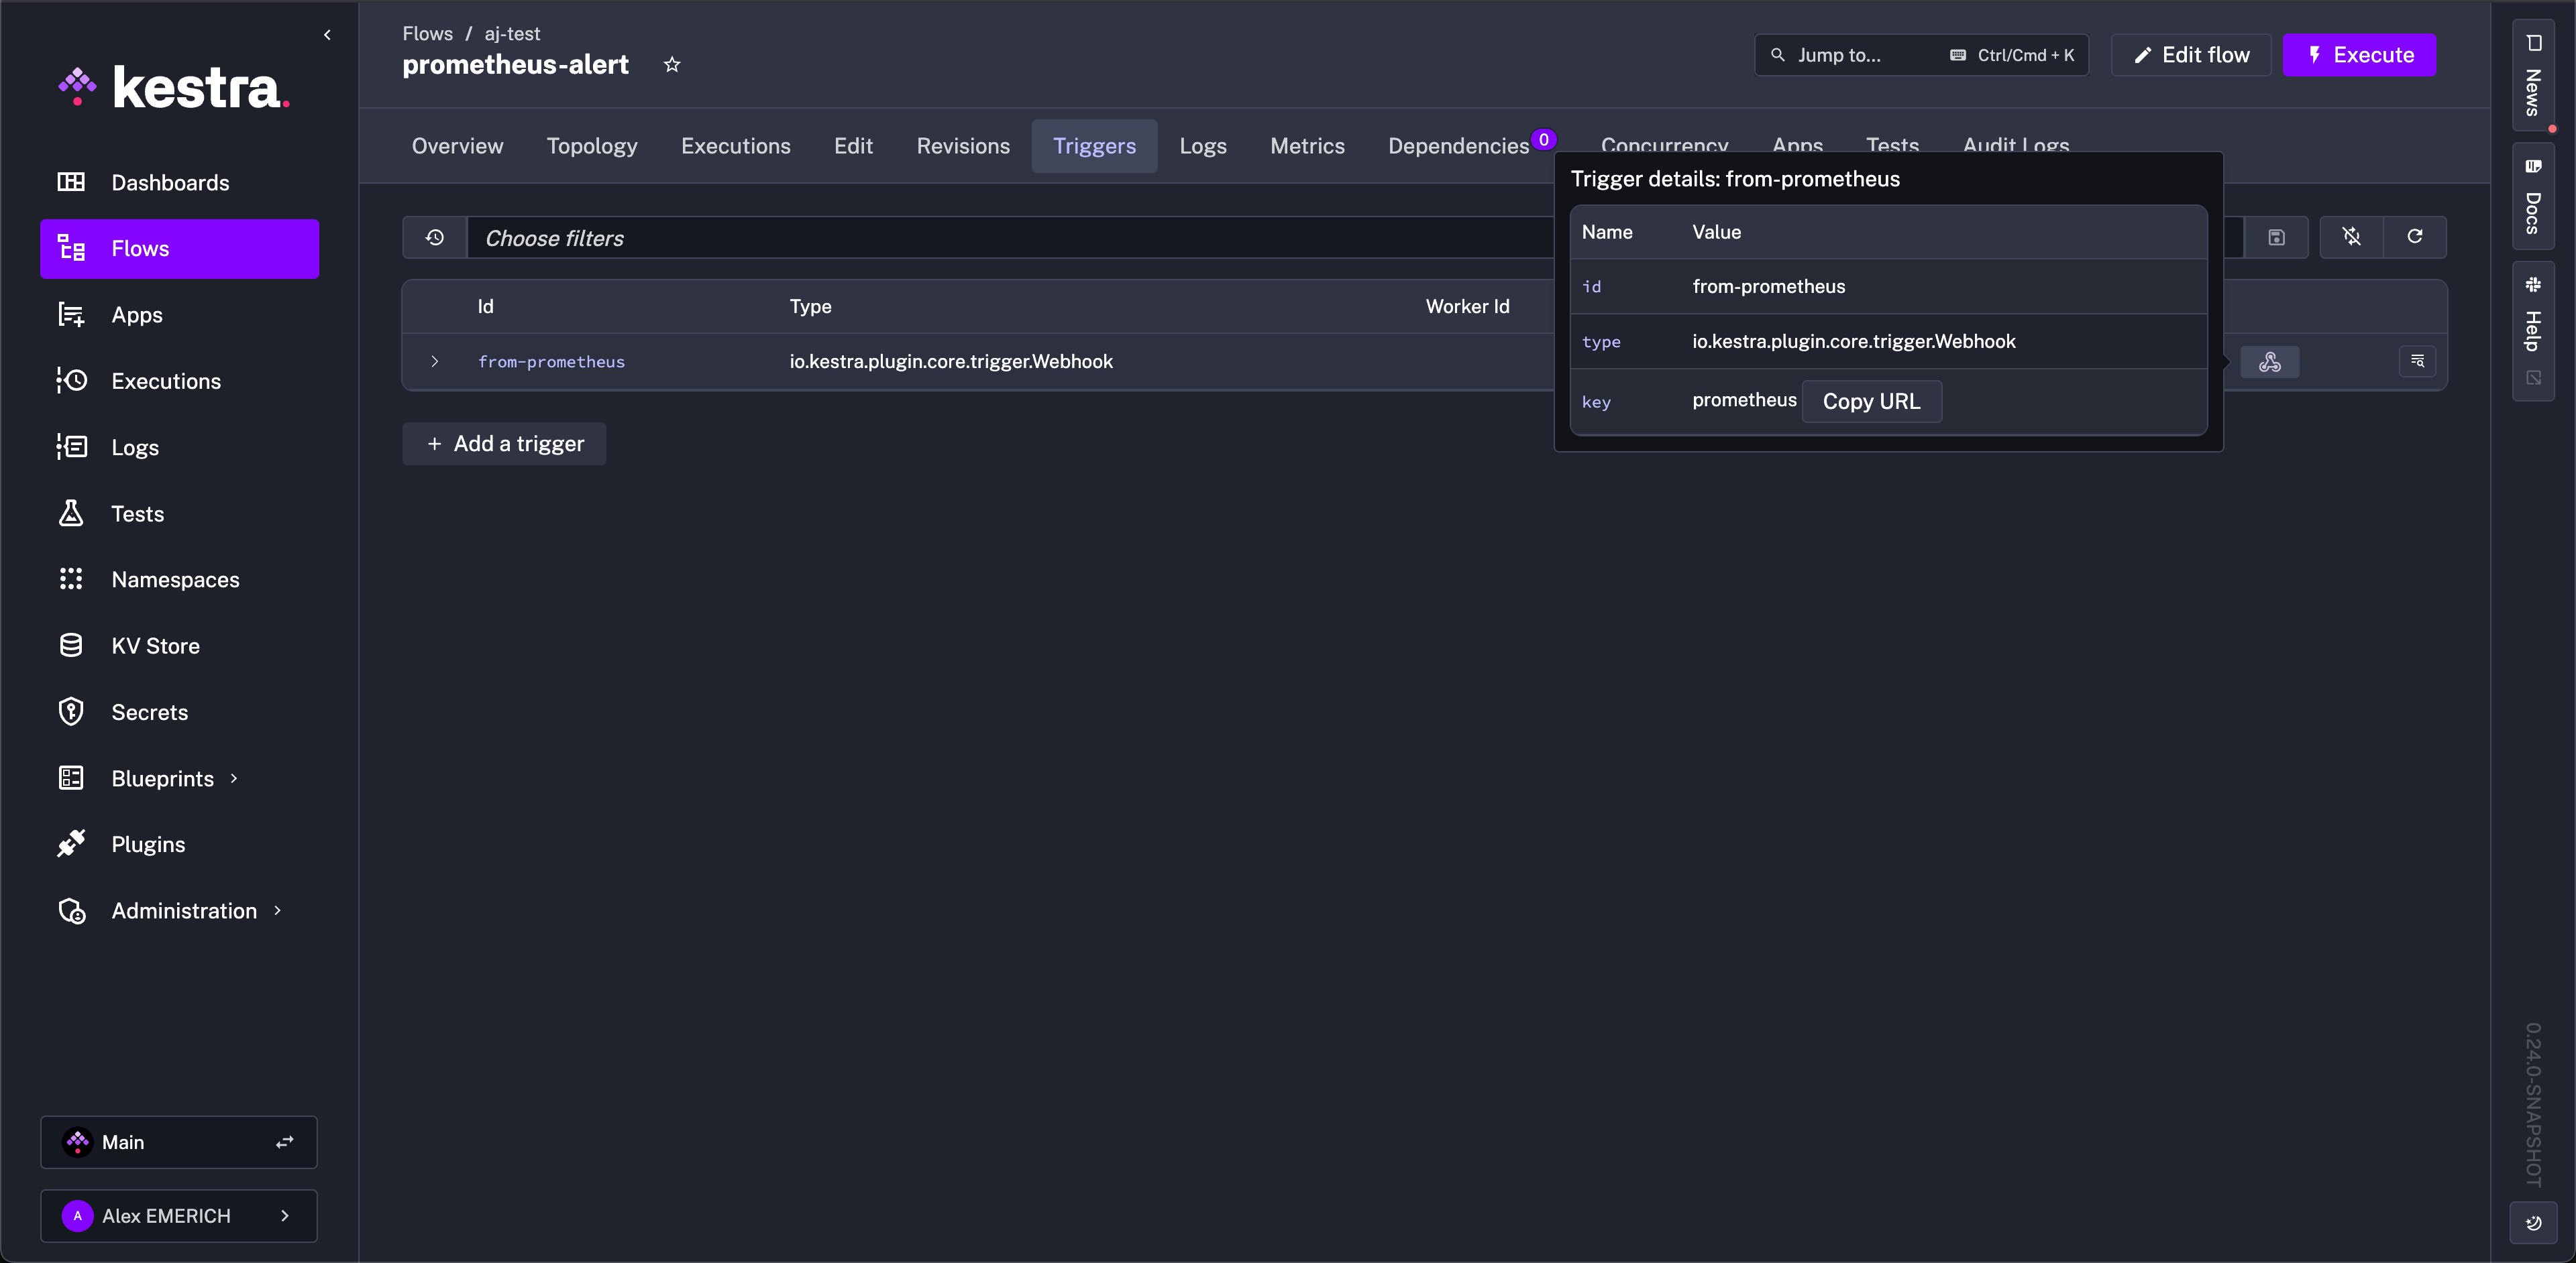Open the filter history icon next to filters
The height and width of the screenshot is (1263, 2576).
[434, 237]
